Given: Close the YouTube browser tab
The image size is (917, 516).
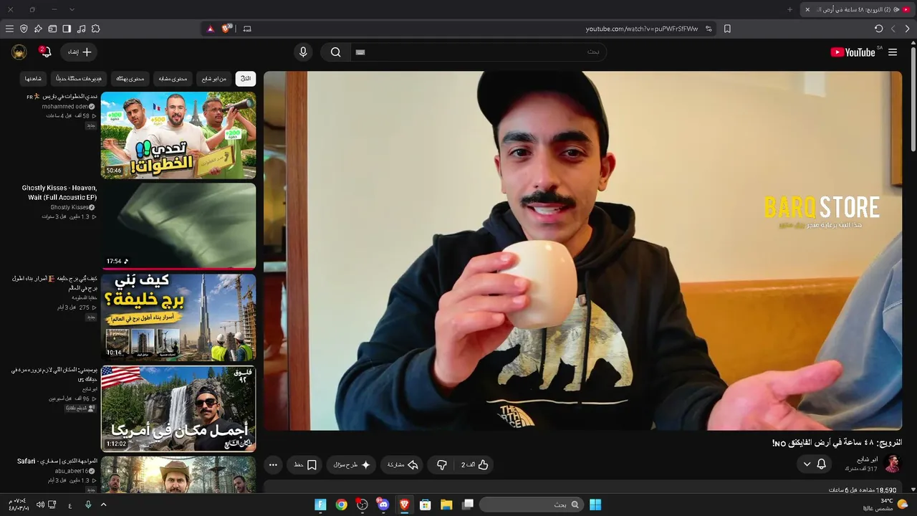Looking at the screenshot, I should pyautogui.click(x=807, y=9).
